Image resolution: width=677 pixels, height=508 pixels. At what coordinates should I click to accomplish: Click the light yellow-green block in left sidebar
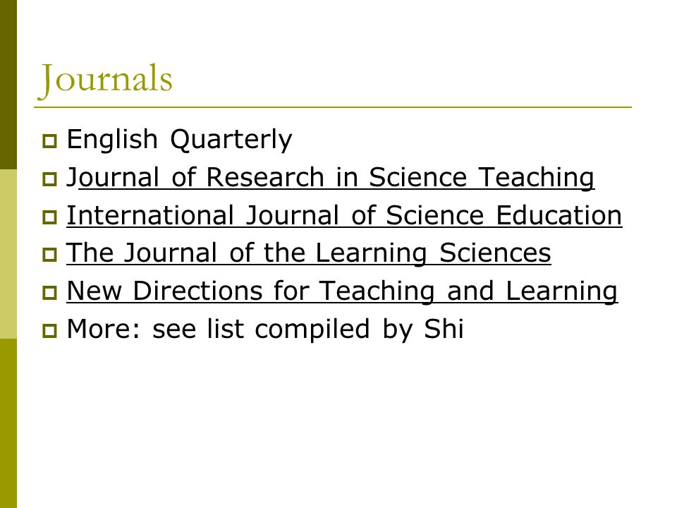8,254
